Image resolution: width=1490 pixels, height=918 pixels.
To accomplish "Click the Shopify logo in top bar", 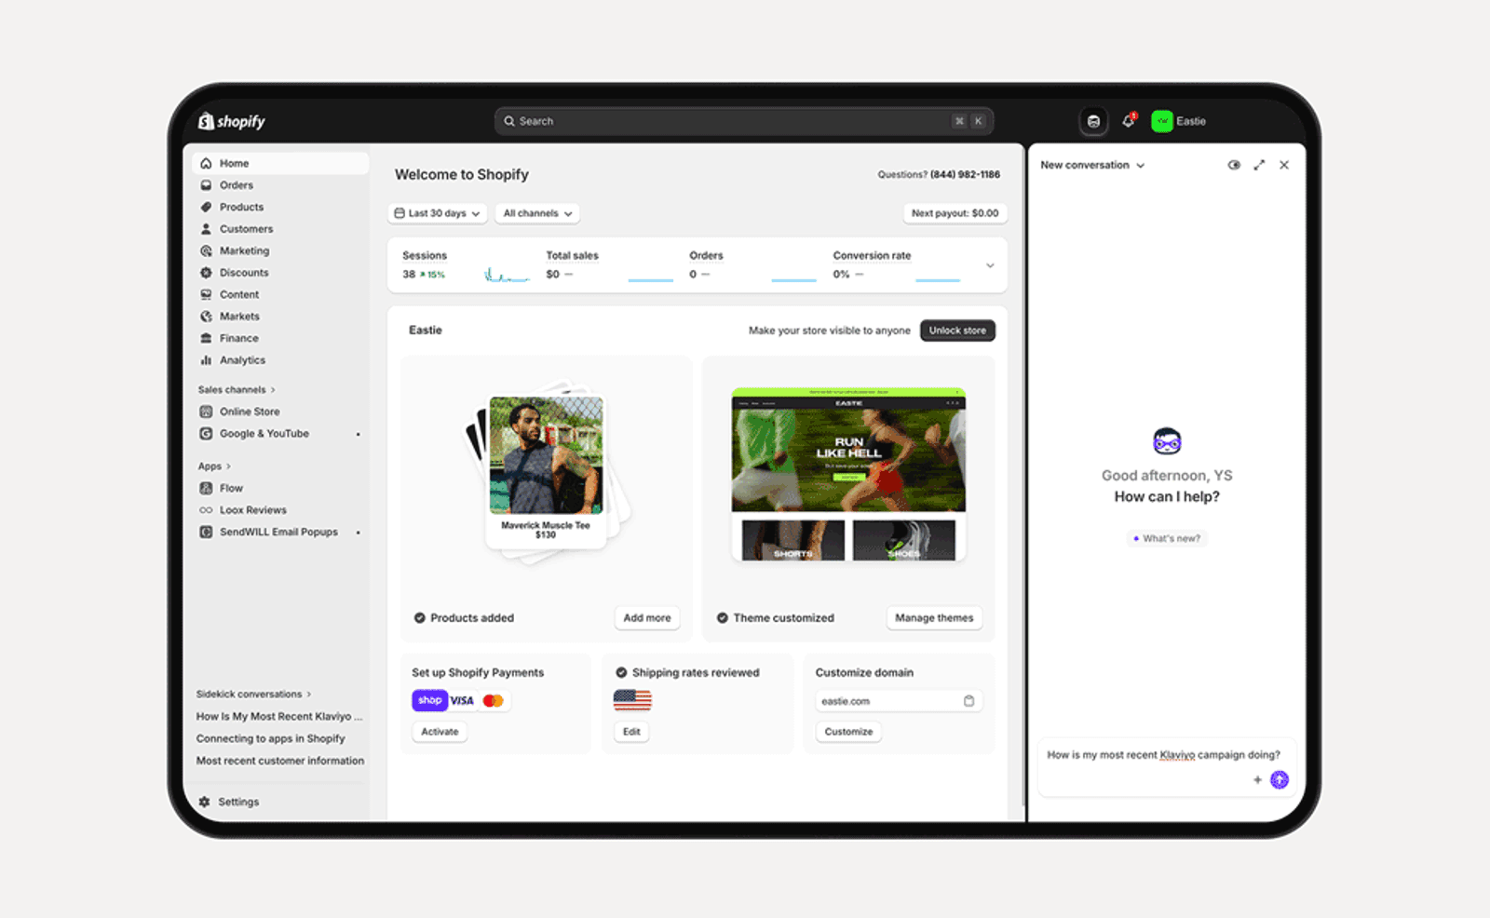I will pos(231,121).
